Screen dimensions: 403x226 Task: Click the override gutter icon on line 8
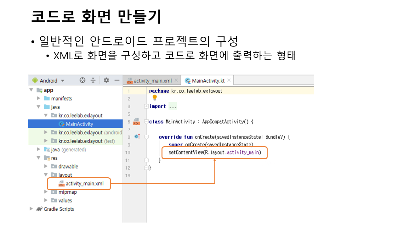pos(137,137)
